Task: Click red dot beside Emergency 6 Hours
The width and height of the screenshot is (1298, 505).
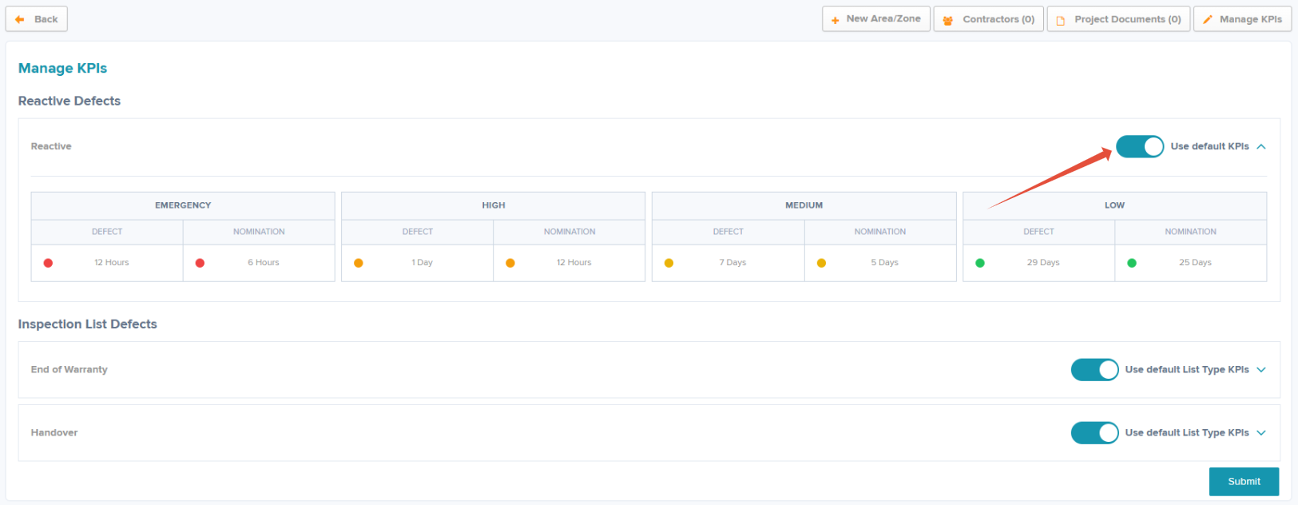Action: pyautogui.click(x=200, y=263)
